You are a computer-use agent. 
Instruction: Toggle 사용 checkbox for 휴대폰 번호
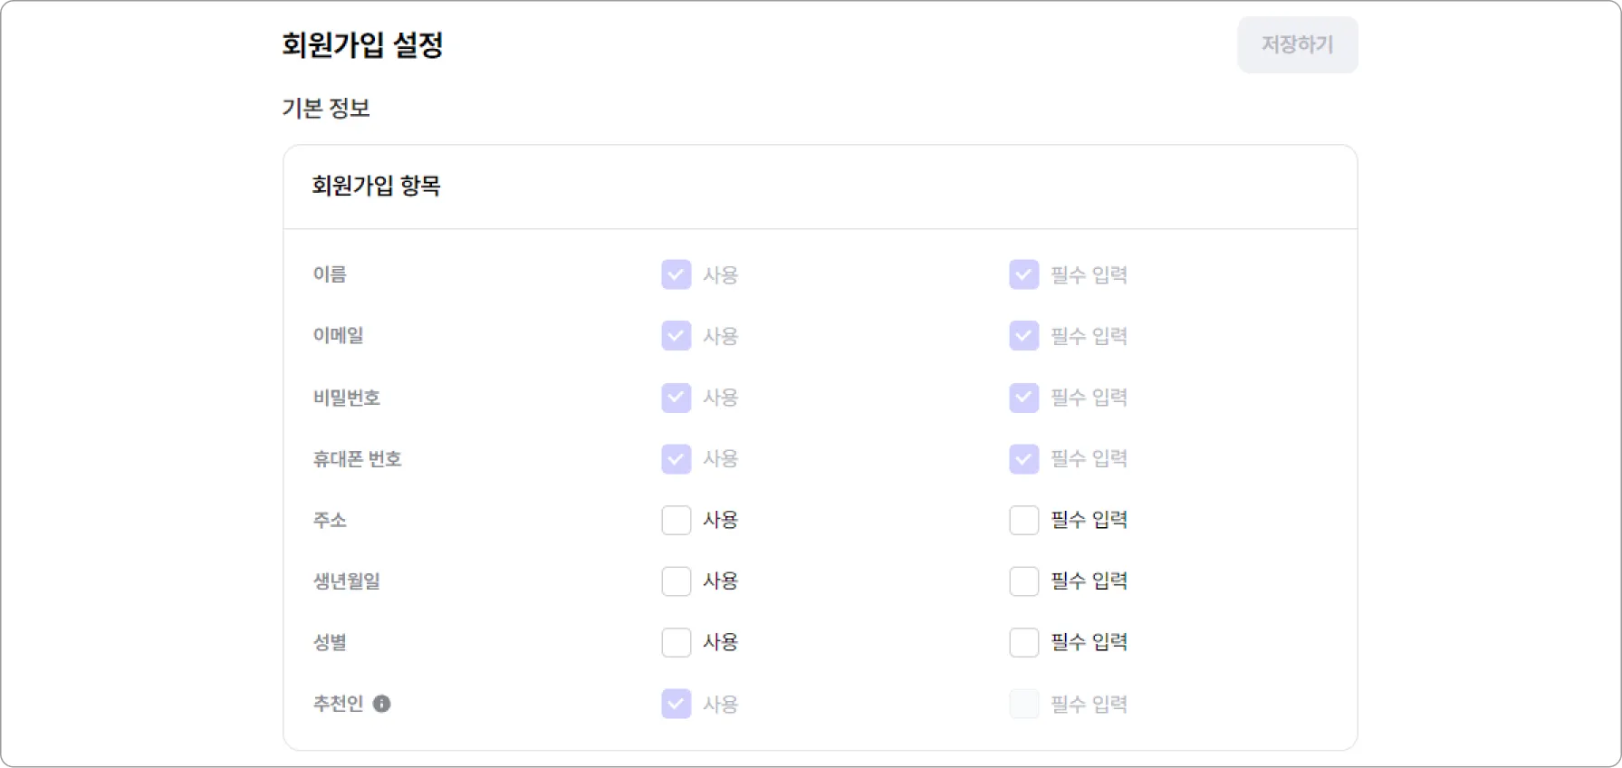[677, 459]
